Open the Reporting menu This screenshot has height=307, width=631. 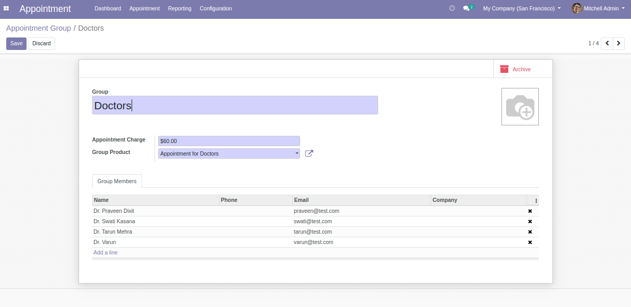179,8
